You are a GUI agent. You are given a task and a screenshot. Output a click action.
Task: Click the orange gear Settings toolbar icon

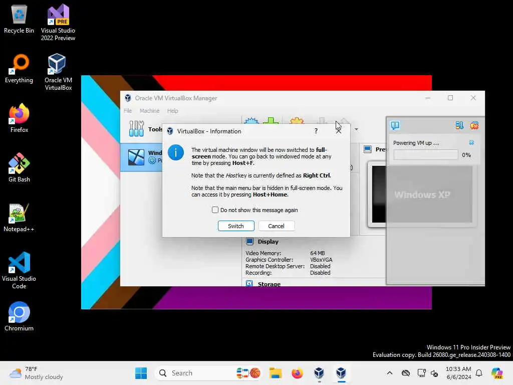click(297, 120)
